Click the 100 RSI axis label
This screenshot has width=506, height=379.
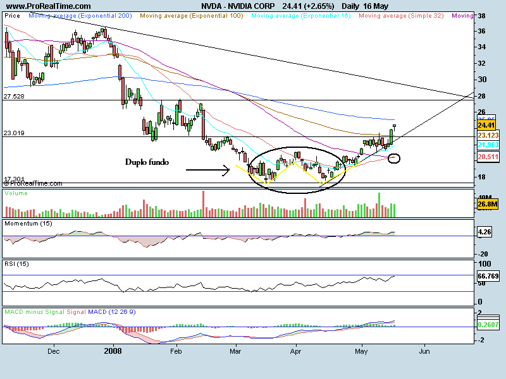484,263
